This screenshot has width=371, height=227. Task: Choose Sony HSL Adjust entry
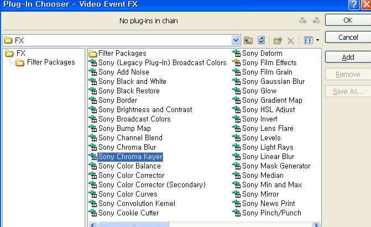click(269, 110)
